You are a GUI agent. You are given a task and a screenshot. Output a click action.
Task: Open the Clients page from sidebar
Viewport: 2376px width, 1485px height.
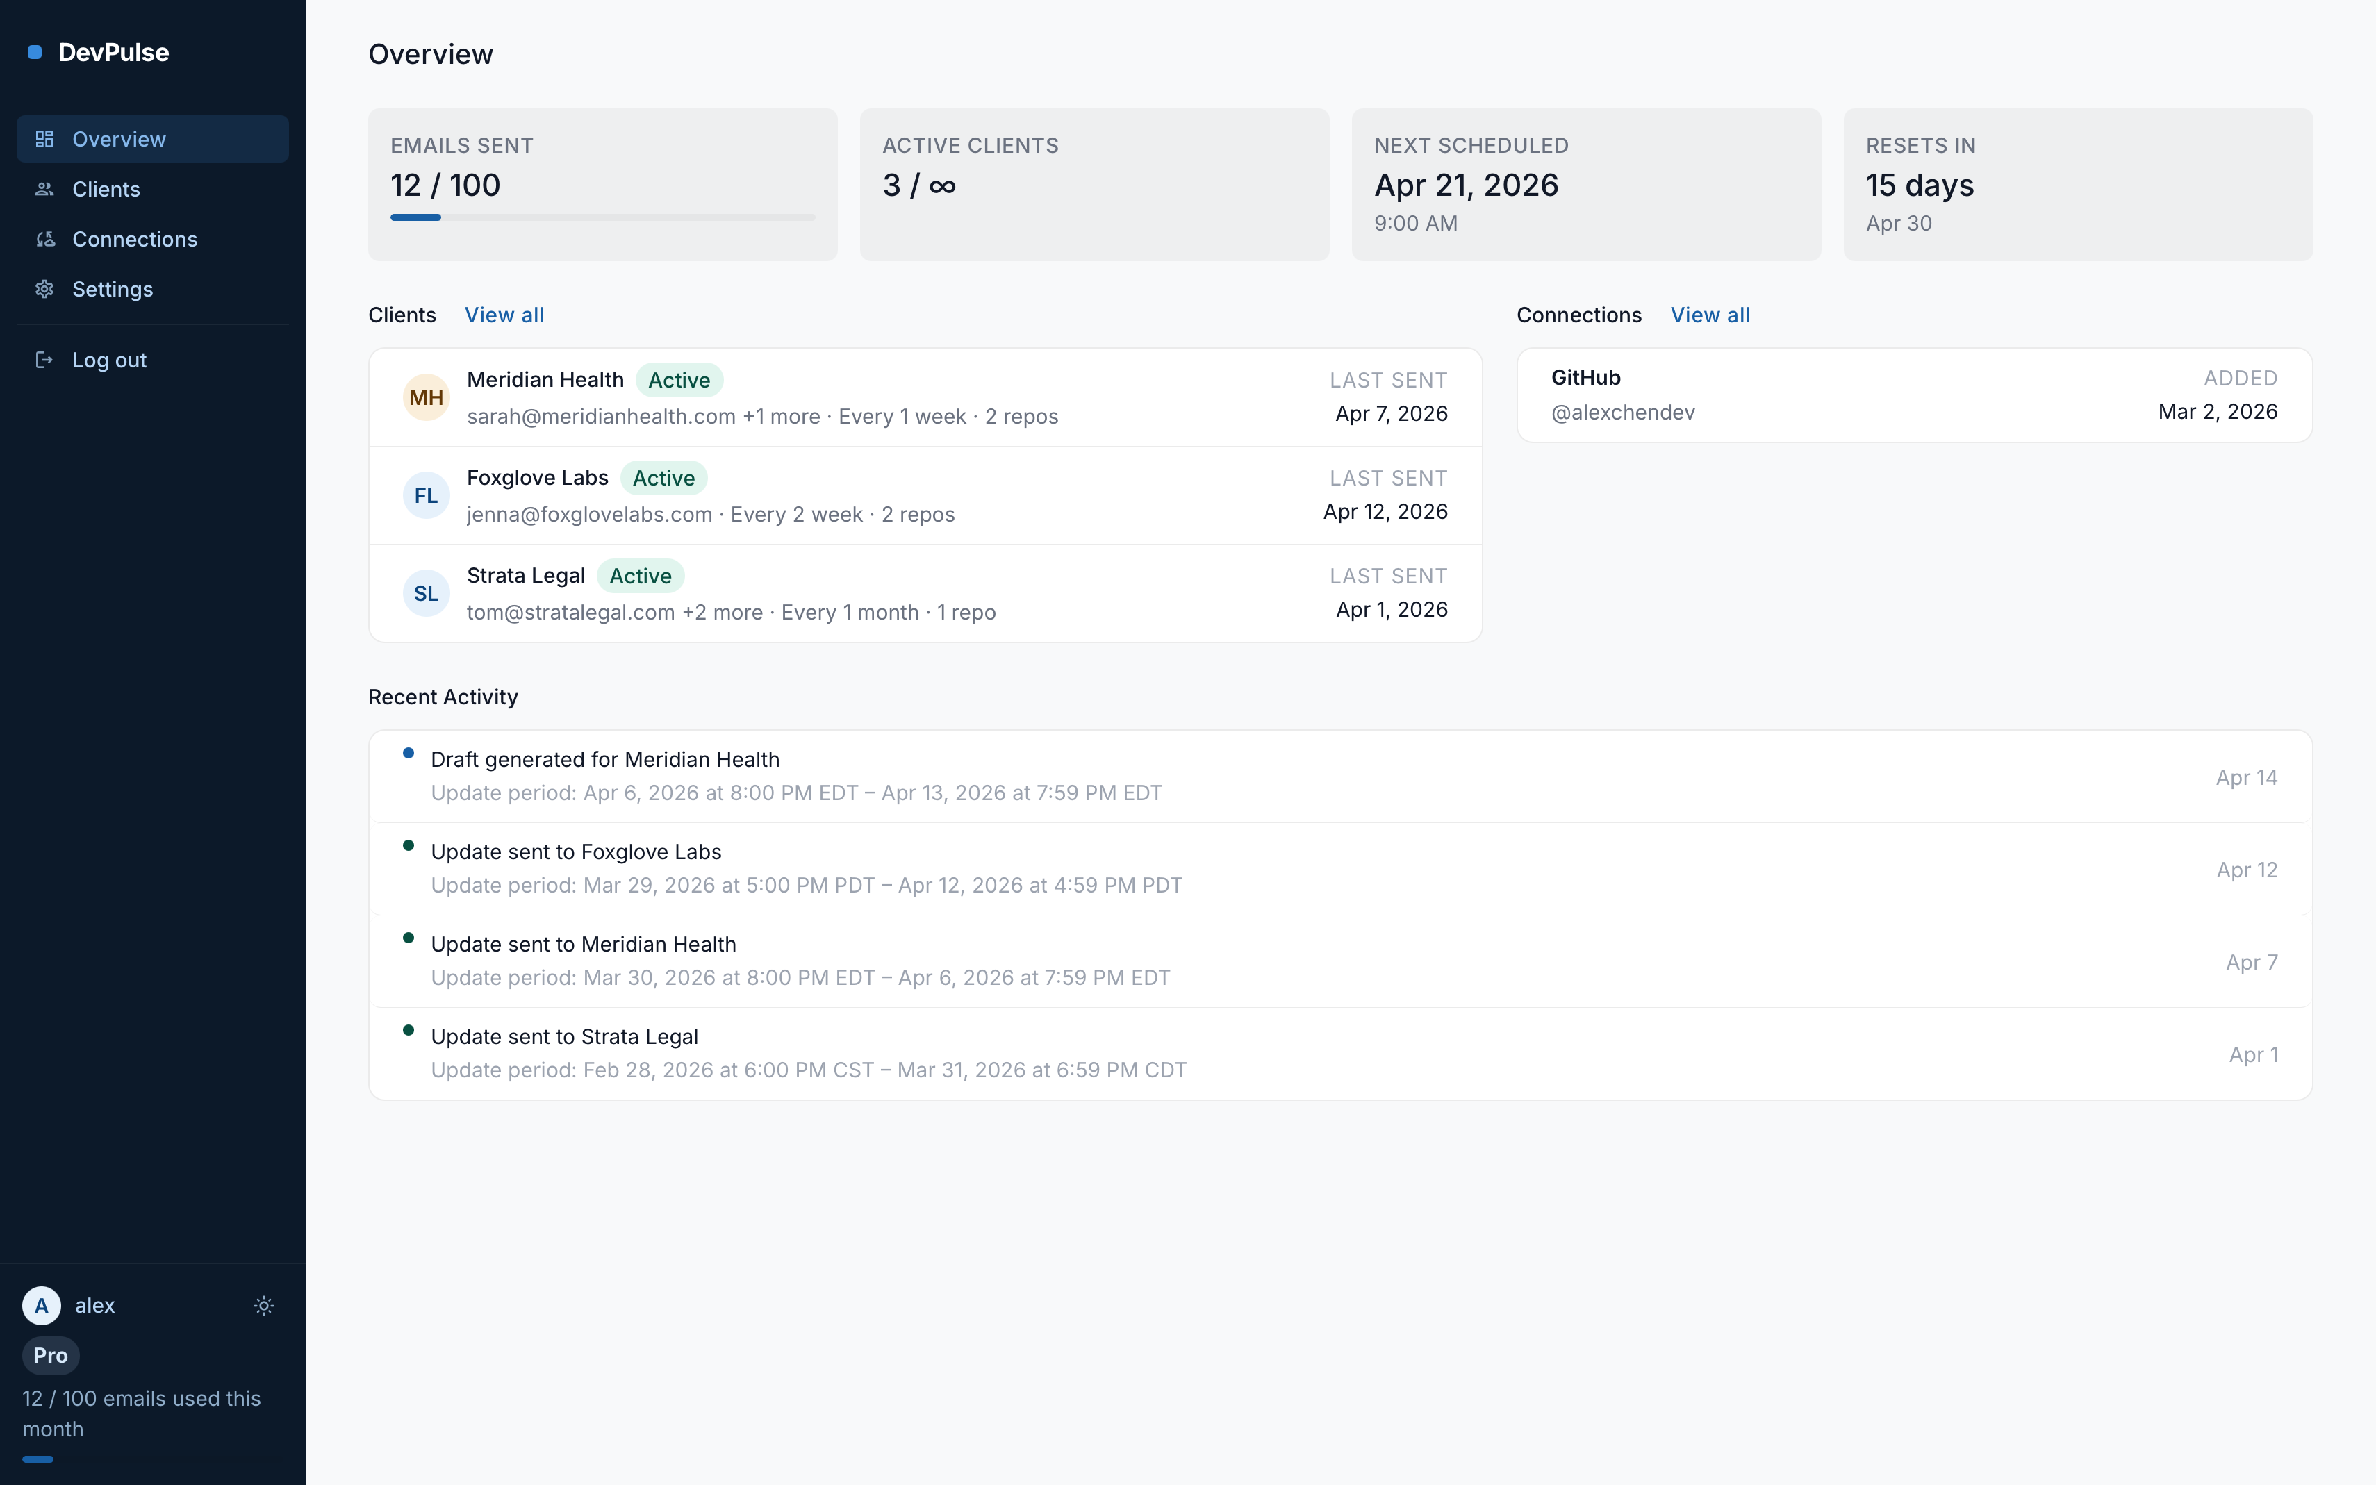point(106,190)
